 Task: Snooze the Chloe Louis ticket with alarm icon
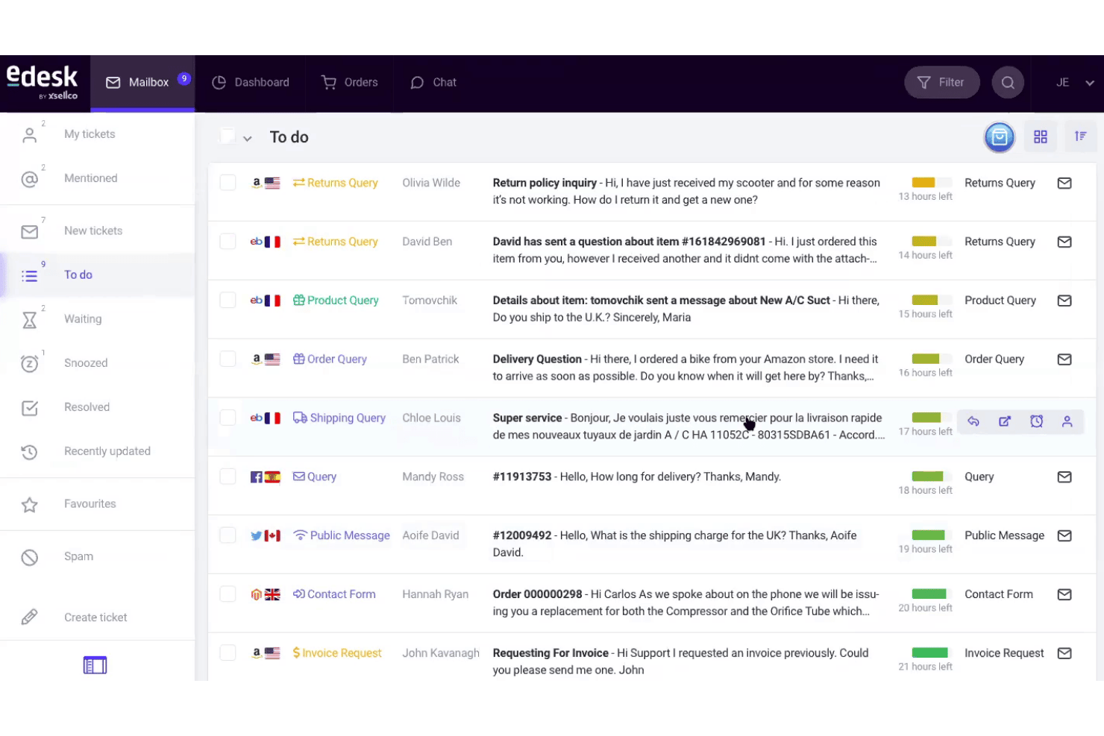[1036, 422]
